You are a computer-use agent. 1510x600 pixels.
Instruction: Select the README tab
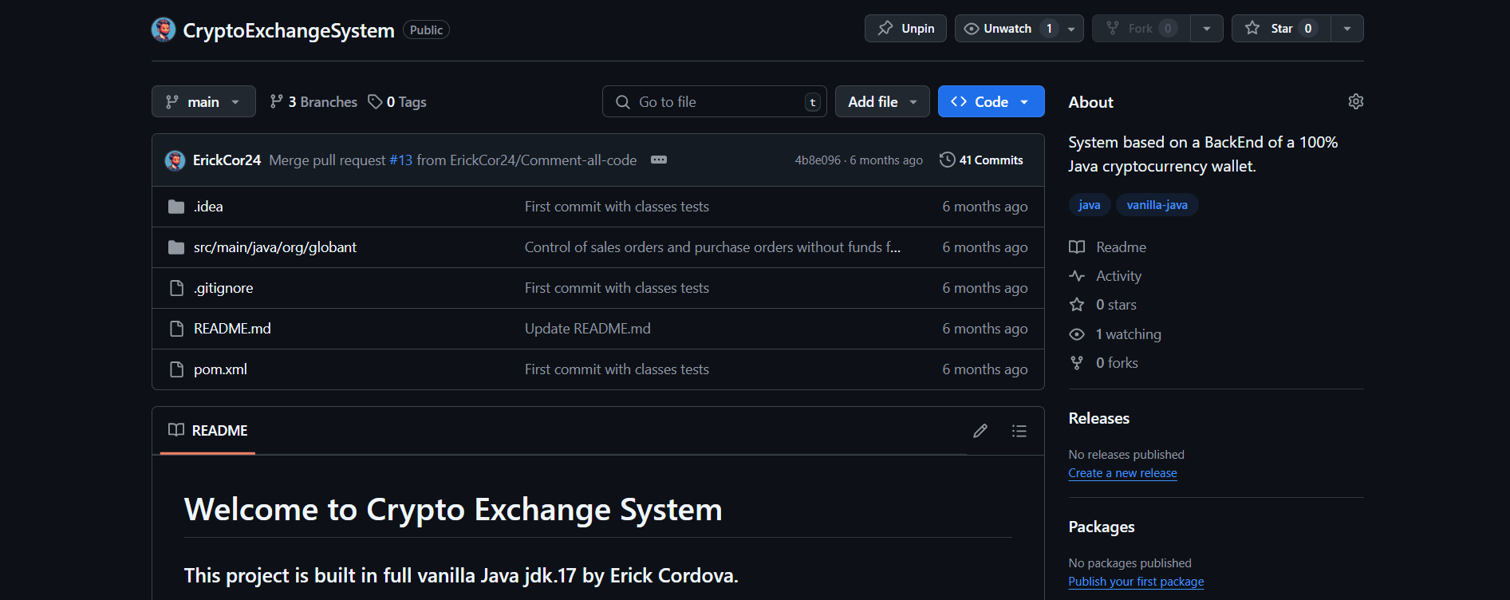tap(208, 431)
